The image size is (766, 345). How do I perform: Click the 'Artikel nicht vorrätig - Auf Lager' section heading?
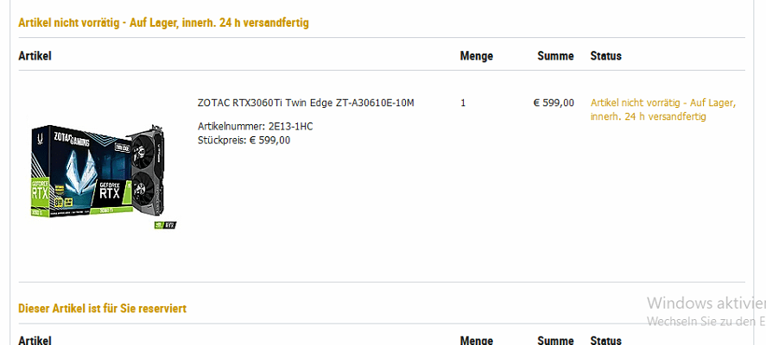tap(163, 22)
